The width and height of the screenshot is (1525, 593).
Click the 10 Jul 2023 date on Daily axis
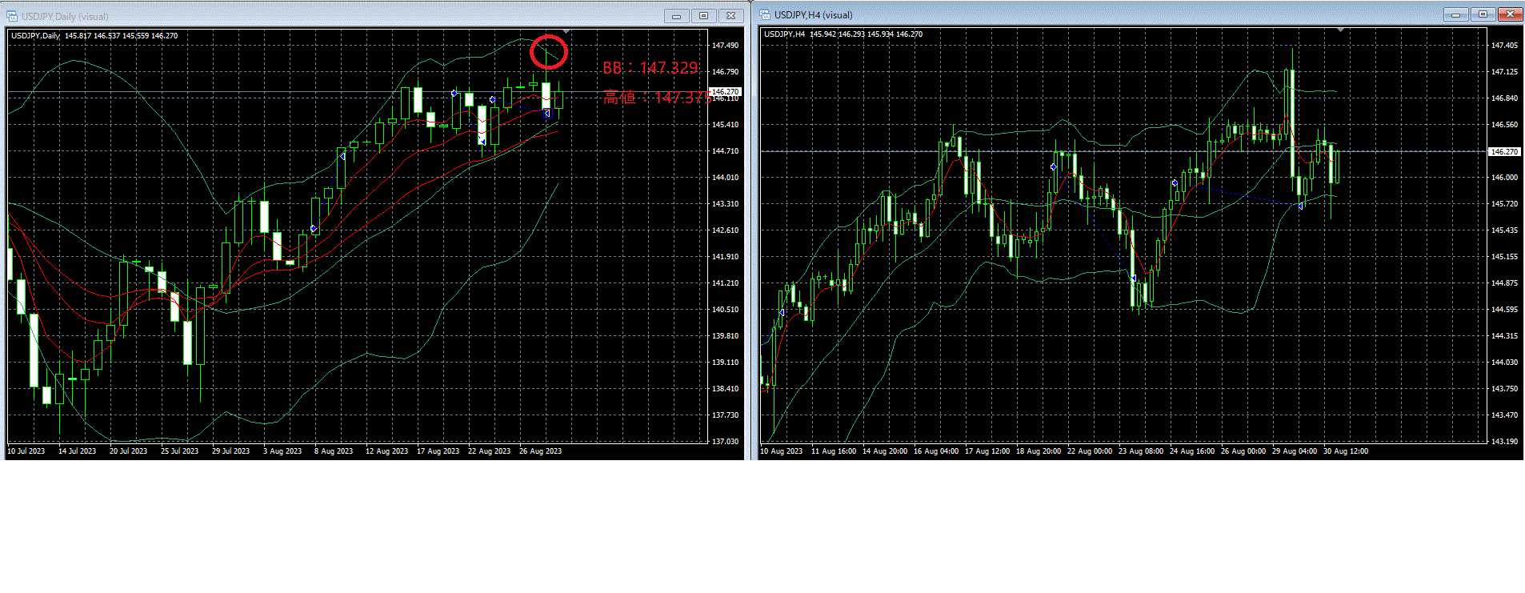tap(26, 451)
